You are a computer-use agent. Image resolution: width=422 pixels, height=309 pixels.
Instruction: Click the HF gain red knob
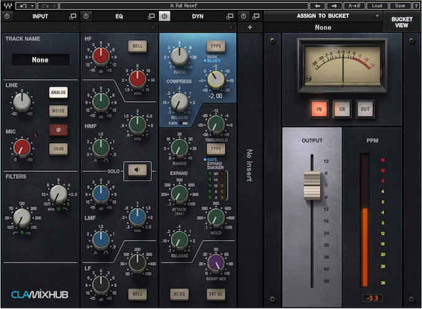tap(101, 56)
